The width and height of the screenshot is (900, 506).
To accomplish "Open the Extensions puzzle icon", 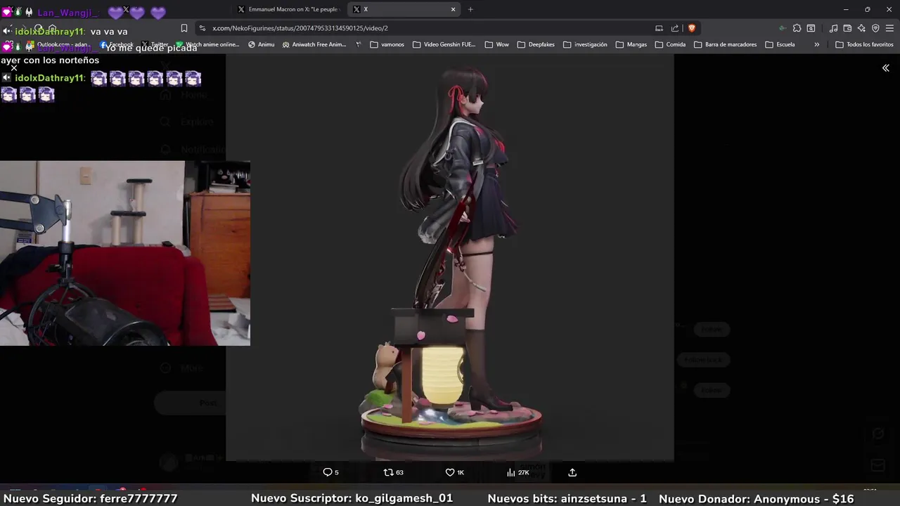I will (797, 28).
